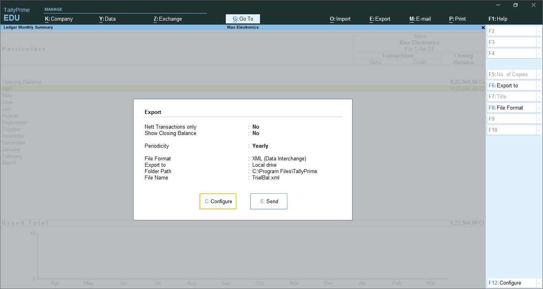Select the June row in monthly summary

click(243, 102)
